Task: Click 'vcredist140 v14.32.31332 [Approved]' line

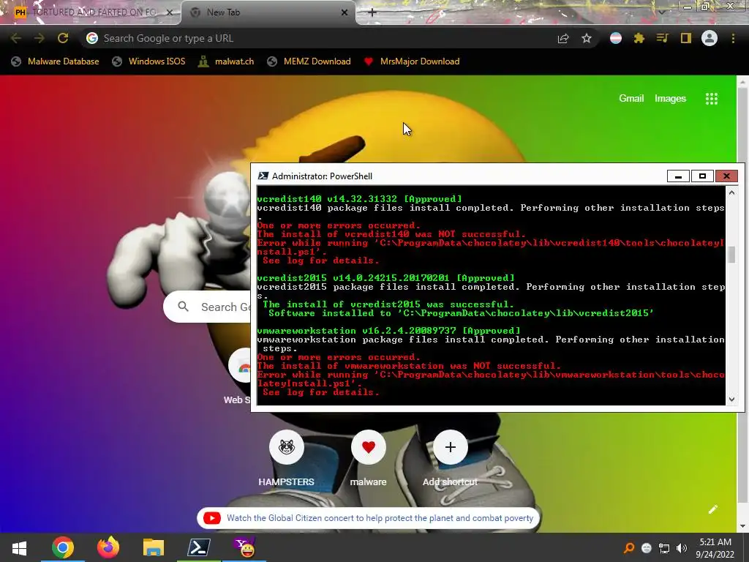Action: 360,199
